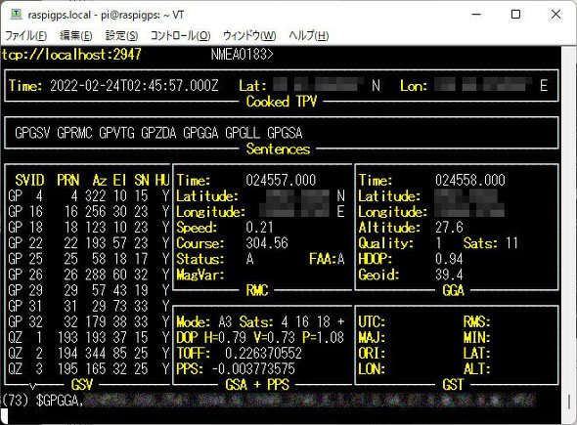The width and height of the screenshot is (577, 425).
Task: Click the $GPGGA raw sentence line
Action: [x=268, y=400]
